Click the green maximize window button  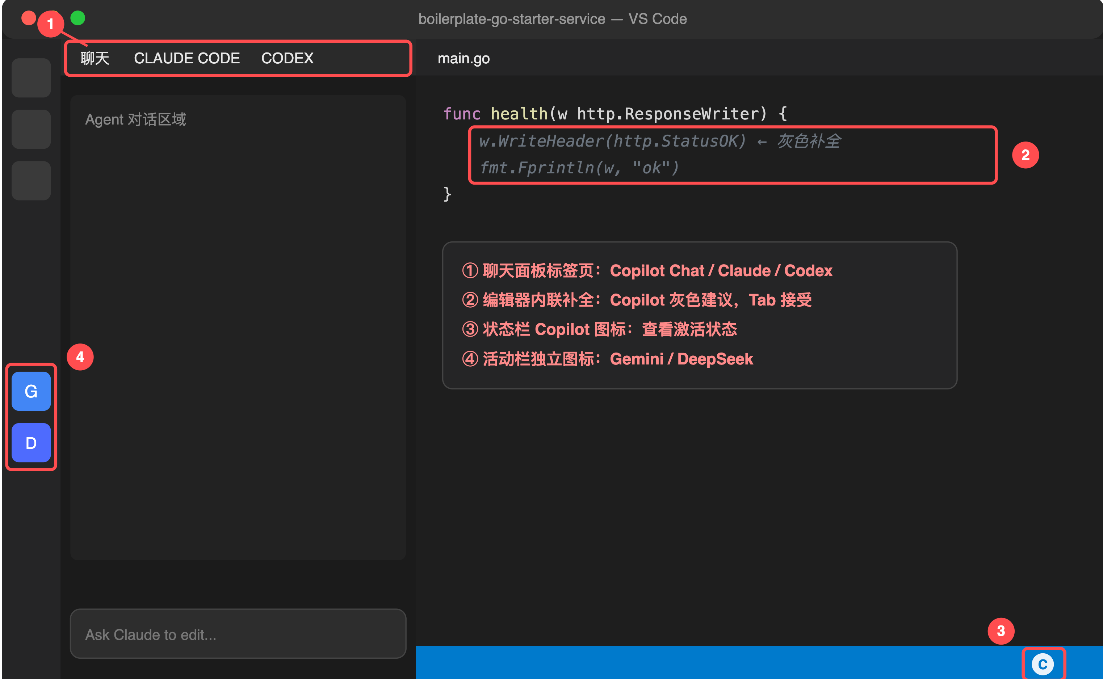point(78,18)
